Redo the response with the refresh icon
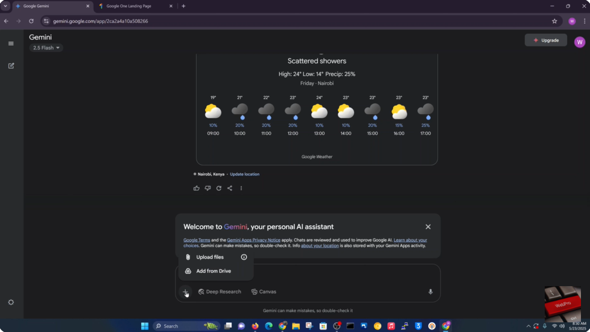Viewport: 590px width, 332px height. pyautogui.click(x=218, y=188)
